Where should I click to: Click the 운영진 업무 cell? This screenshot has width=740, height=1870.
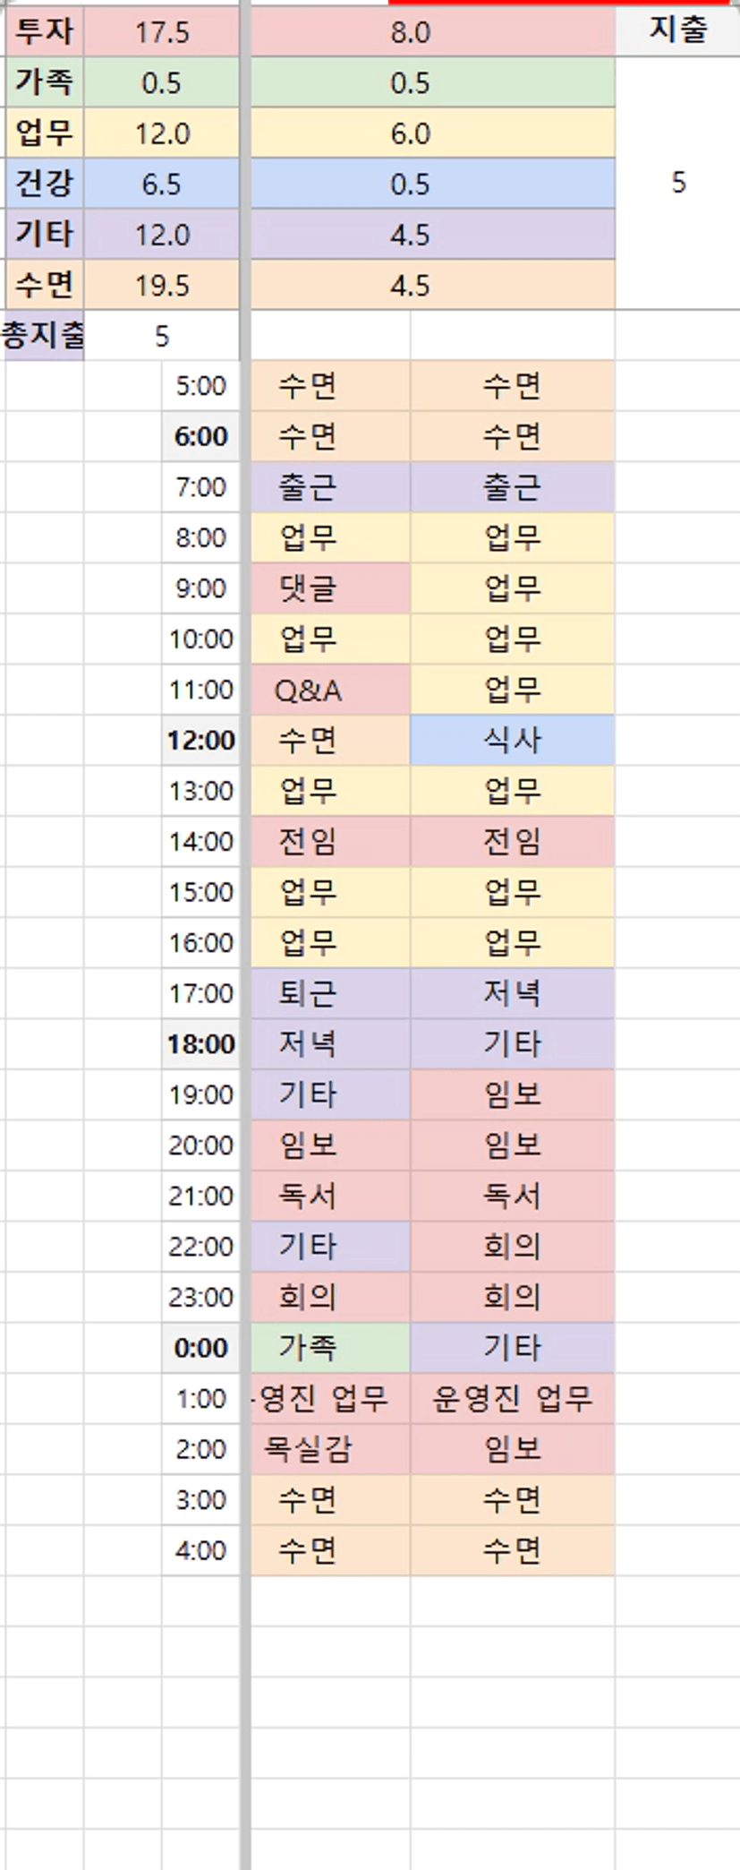point(512,1398)
